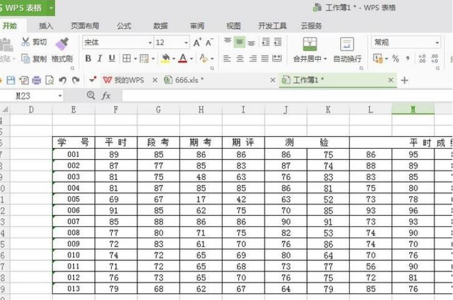Click the increase indent icon

277,42
